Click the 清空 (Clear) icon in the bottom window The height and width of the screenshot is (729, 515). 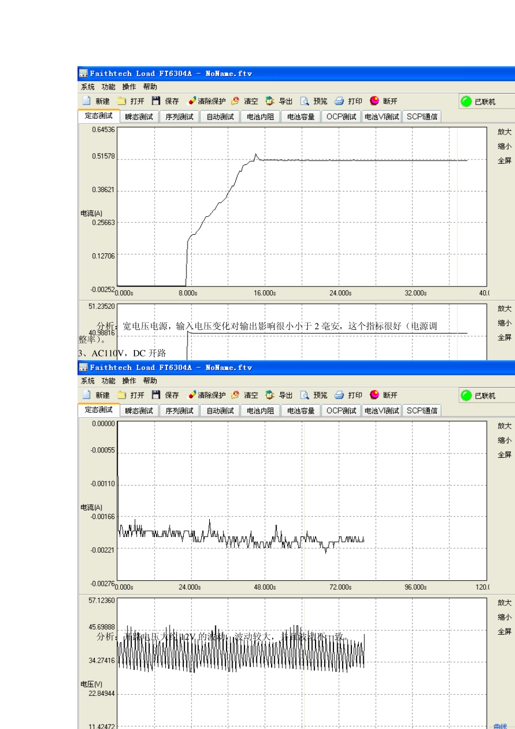(x=235, y=395)
